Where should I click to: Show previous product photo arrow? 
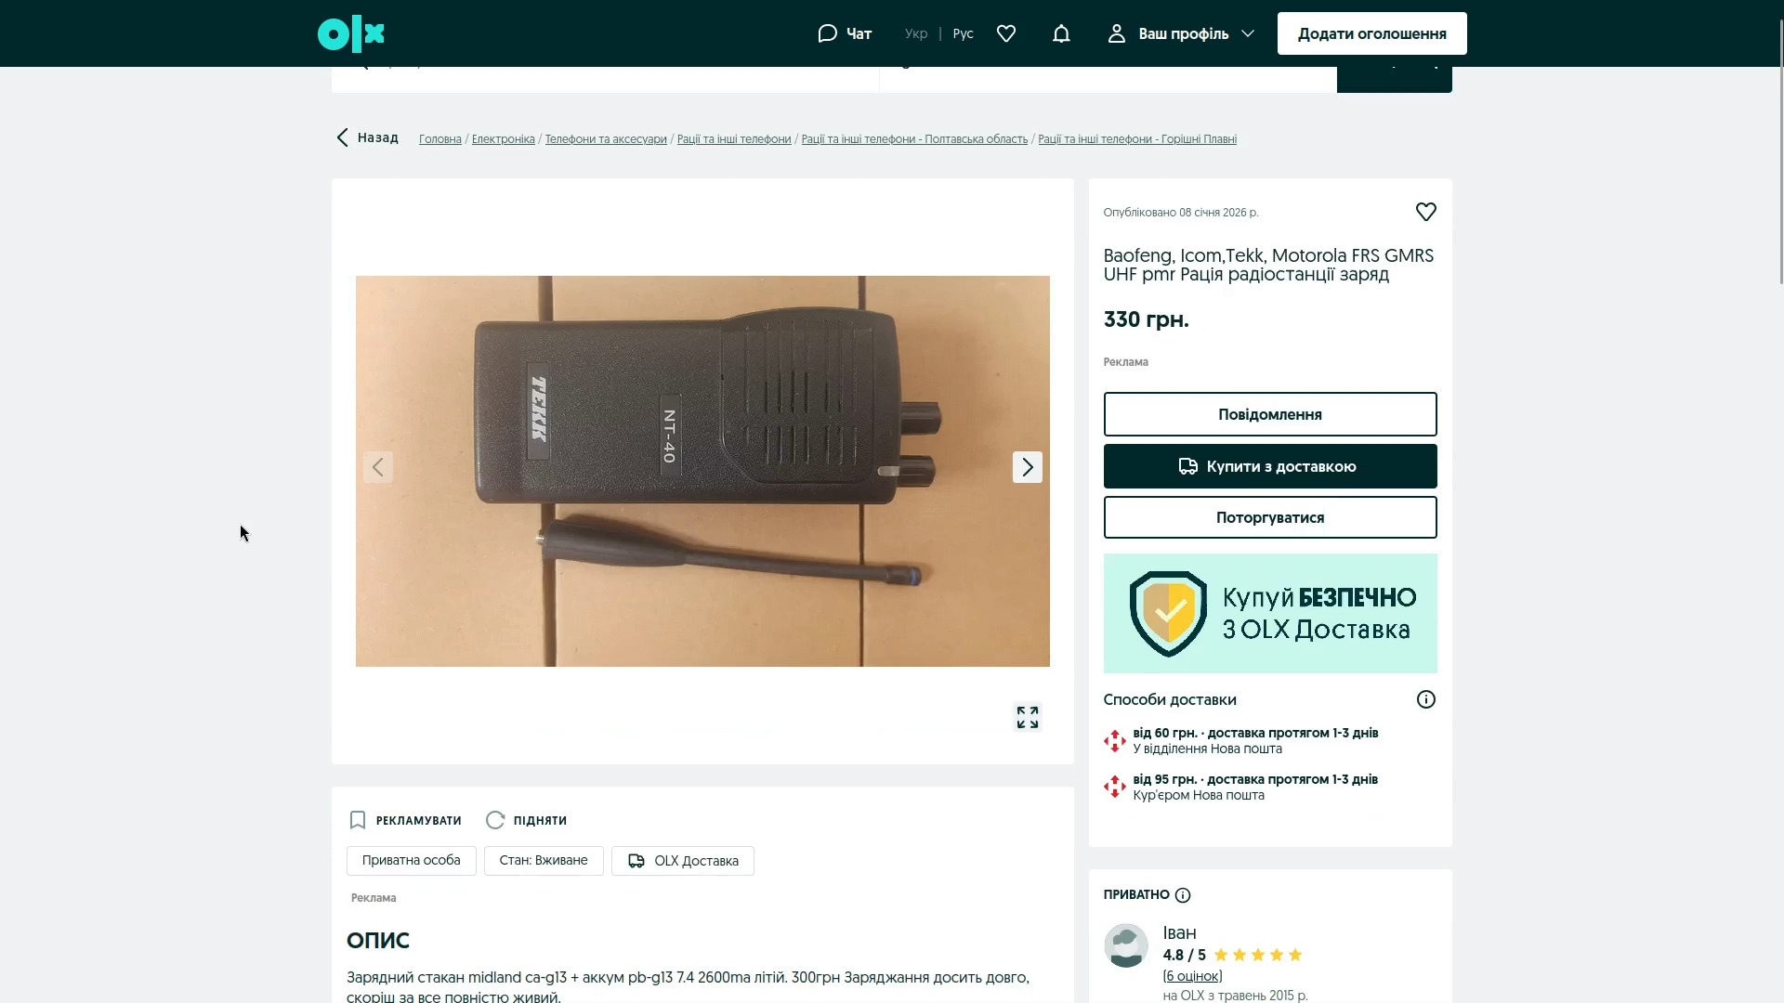coord(378,467)
